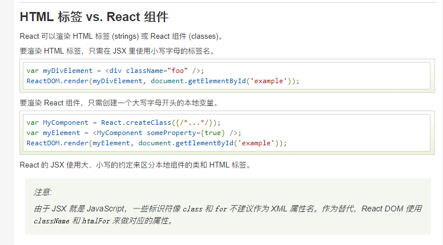Click code line "ReactDOM.render(myDivElement, document..."
This screenshot has width=443, height=245.
pos(163,81)
